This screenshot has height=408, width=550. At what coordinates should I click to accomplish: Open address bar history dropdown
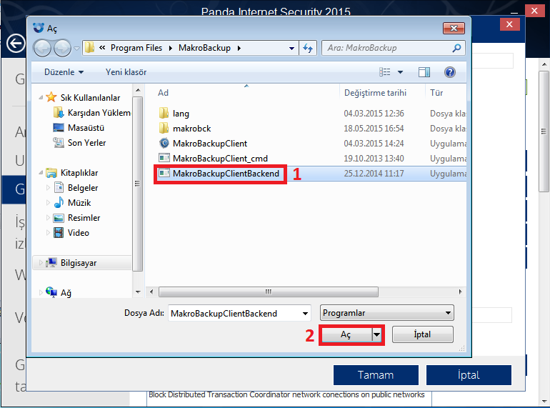point(291,49)
